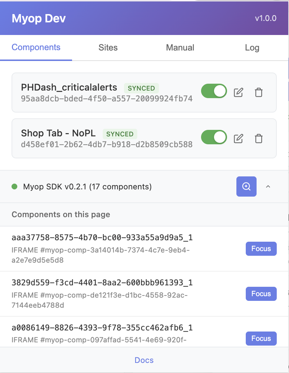Focus component a0086149-8826-4393

pyautogui.click(x=261, y=338)
